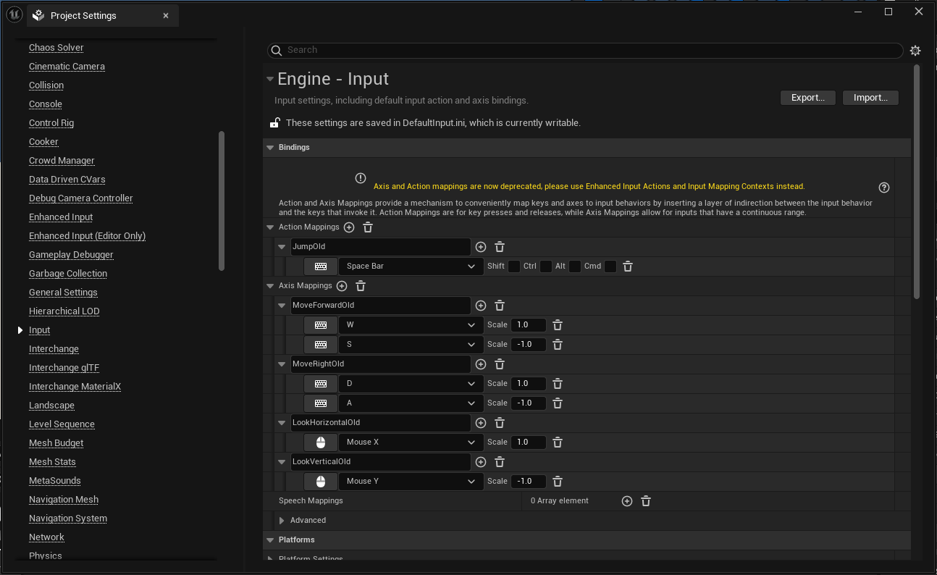Open the S key selection dropdown

(x=411, y=345)
